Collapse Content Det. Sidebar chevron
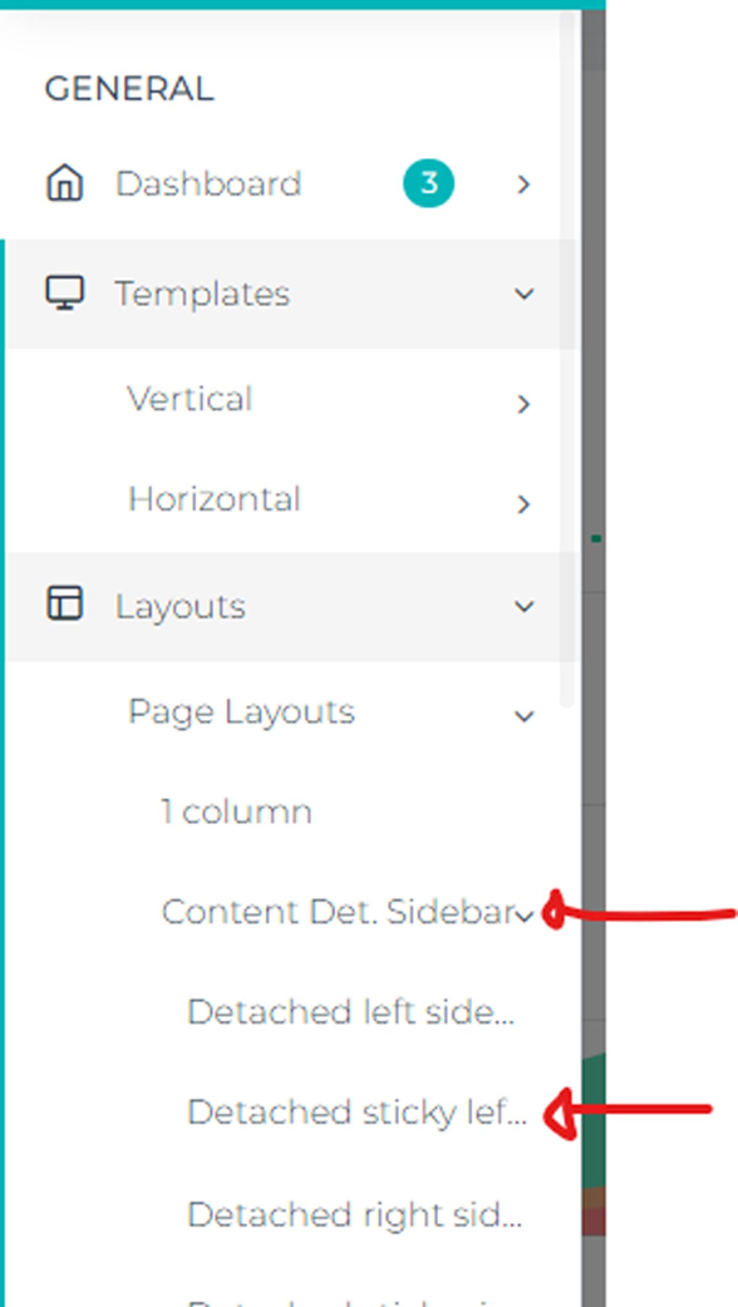Image resolution: width=738 pixels, height=1307 pixels. point(525,916)
